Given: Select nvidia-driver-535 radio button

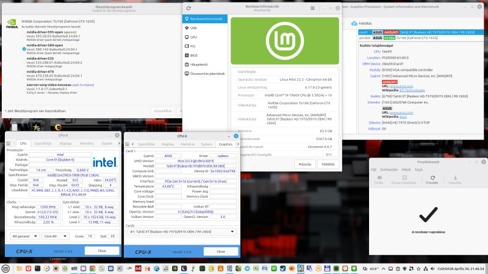Looking at the screenshot, I should pyautogui.click(x=24, y=63).
